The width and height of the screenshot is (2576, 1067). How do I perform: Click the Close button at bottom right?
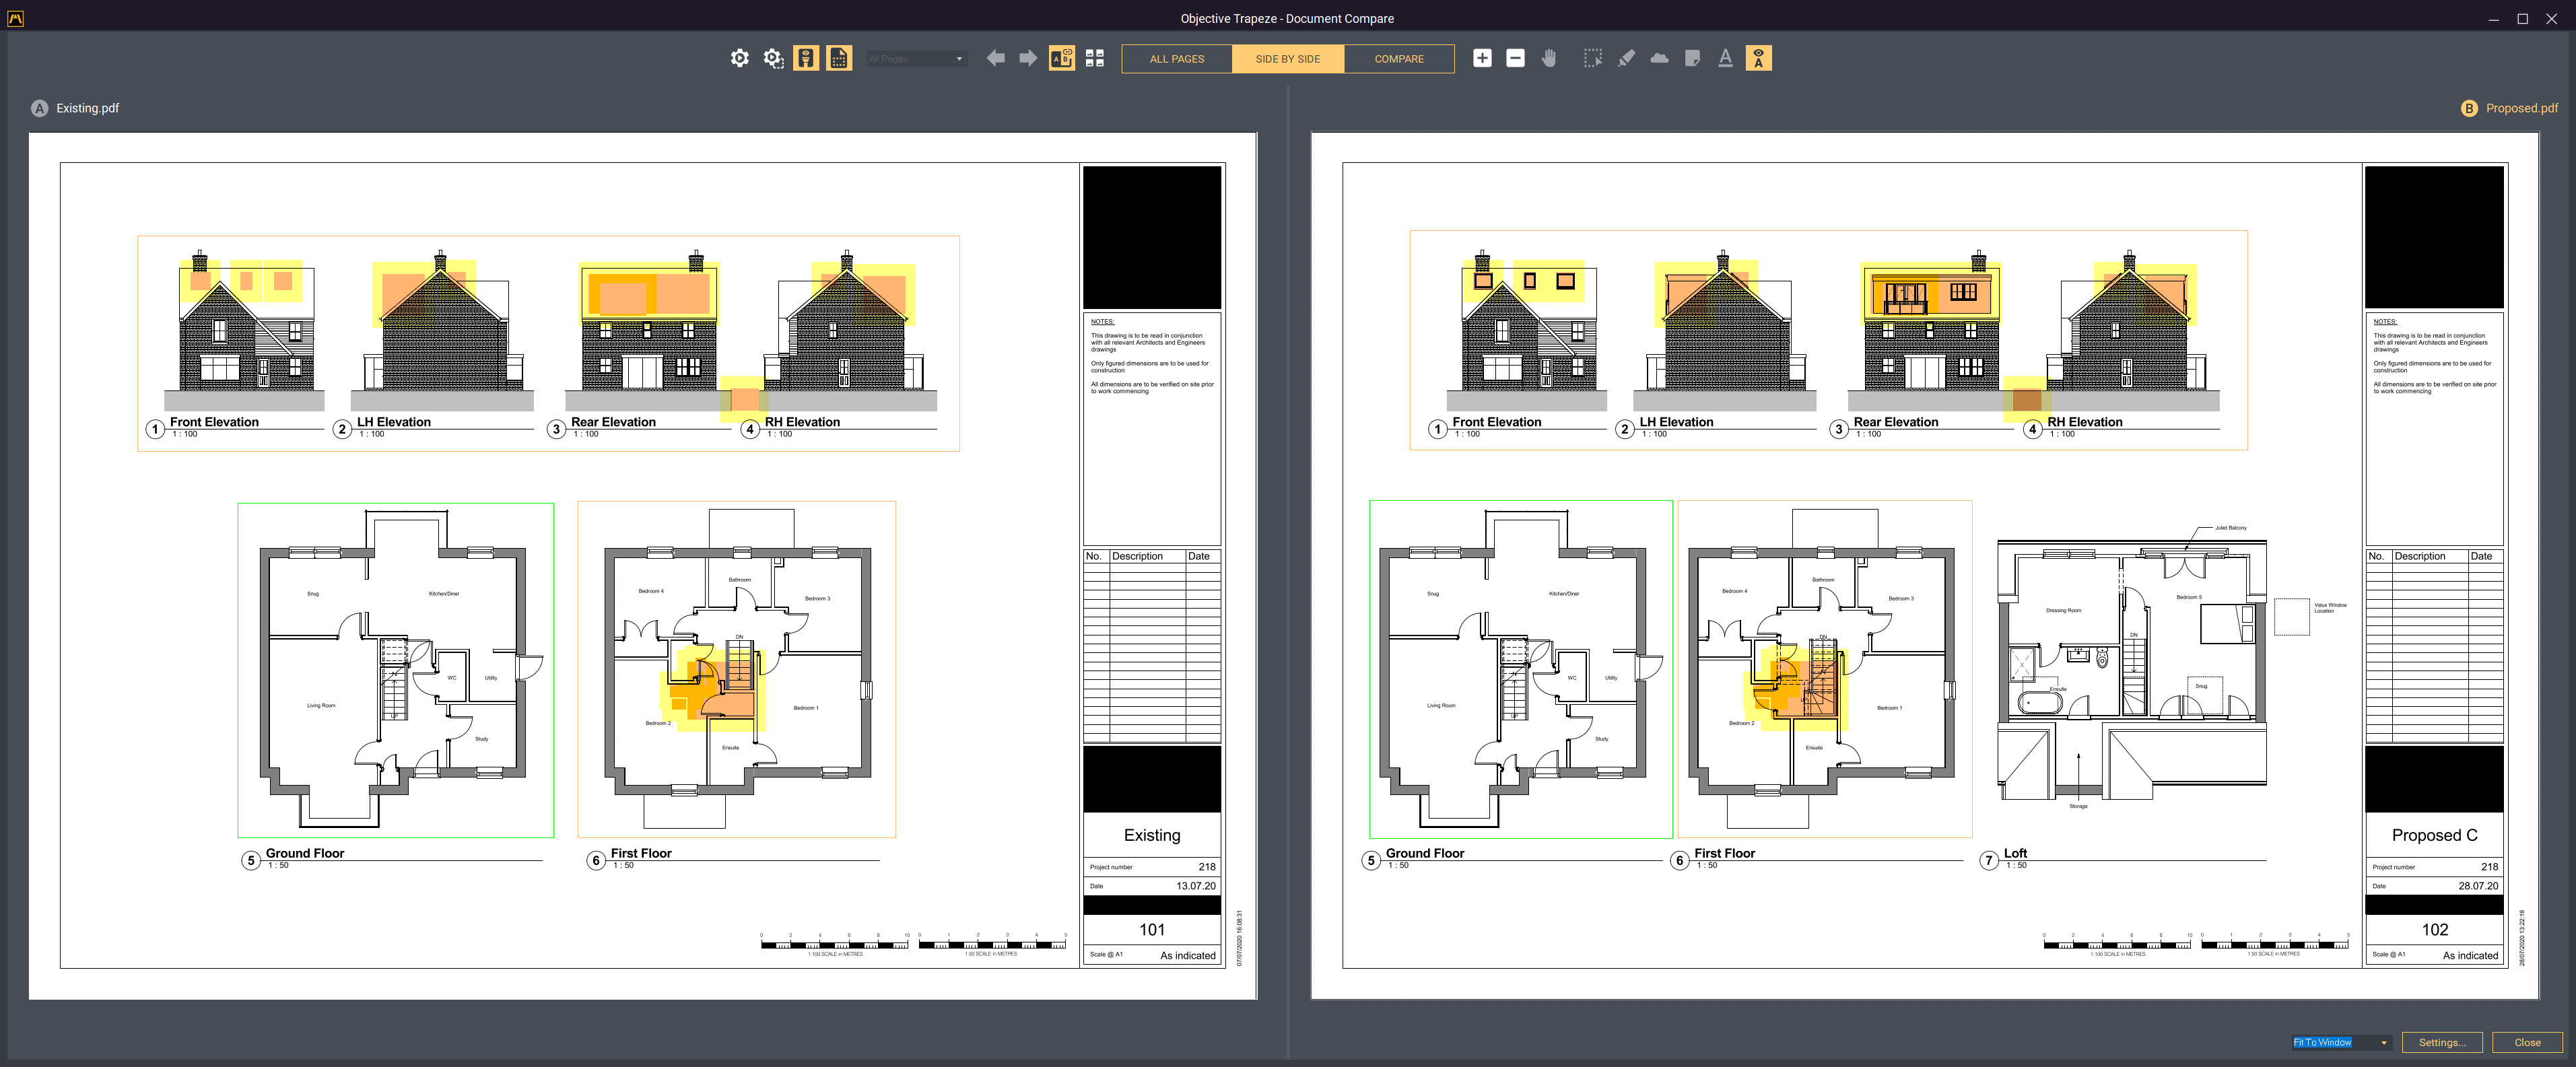pyautogui.click(x=2527, y=1042)
